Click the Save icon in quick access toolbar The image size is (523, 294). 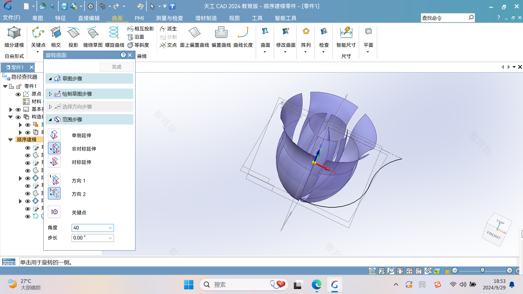[x=64, y=6]
